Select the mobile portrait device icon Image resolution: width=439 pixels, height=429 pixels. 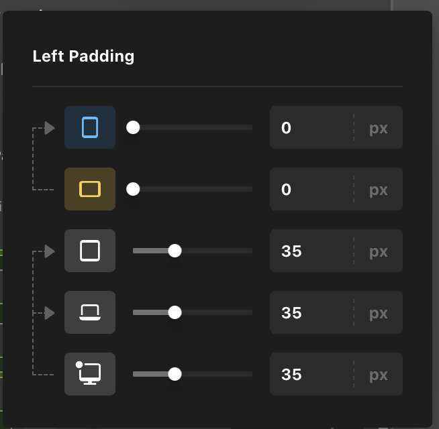90,127
